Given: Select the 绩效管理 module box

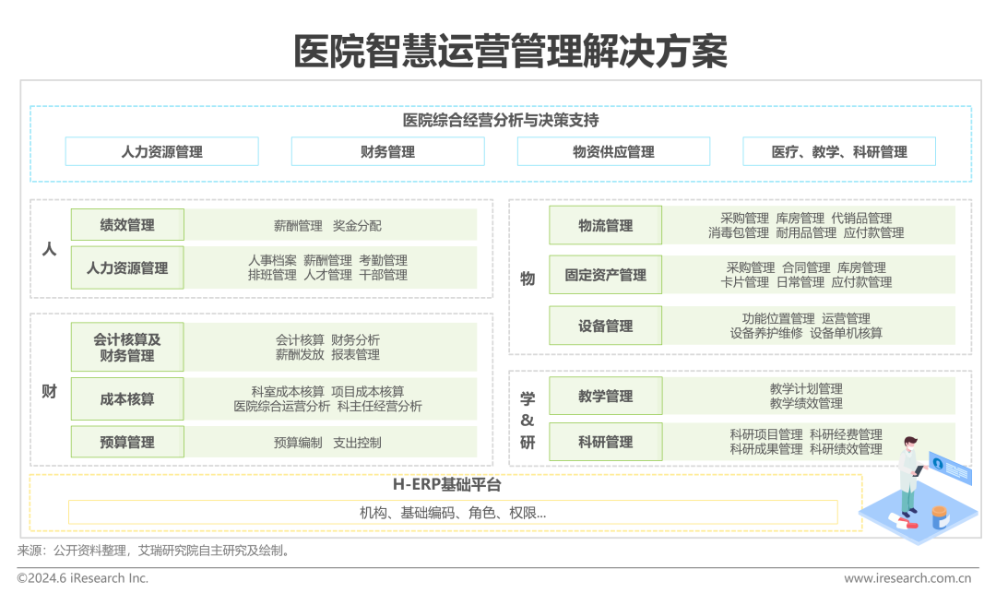Looking at the screenshot, I should pos(127,224).
